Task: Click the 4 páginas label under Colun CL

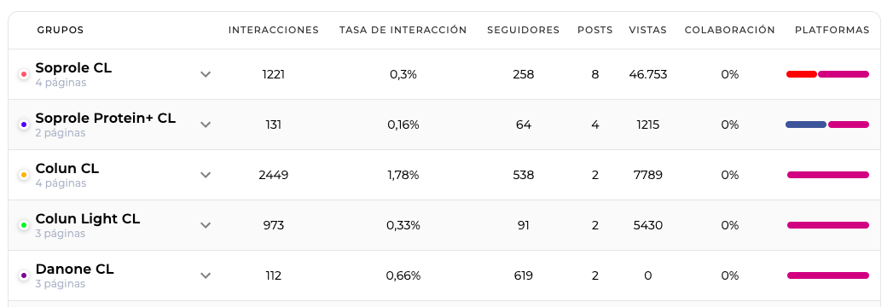Action: click(61, 183)
